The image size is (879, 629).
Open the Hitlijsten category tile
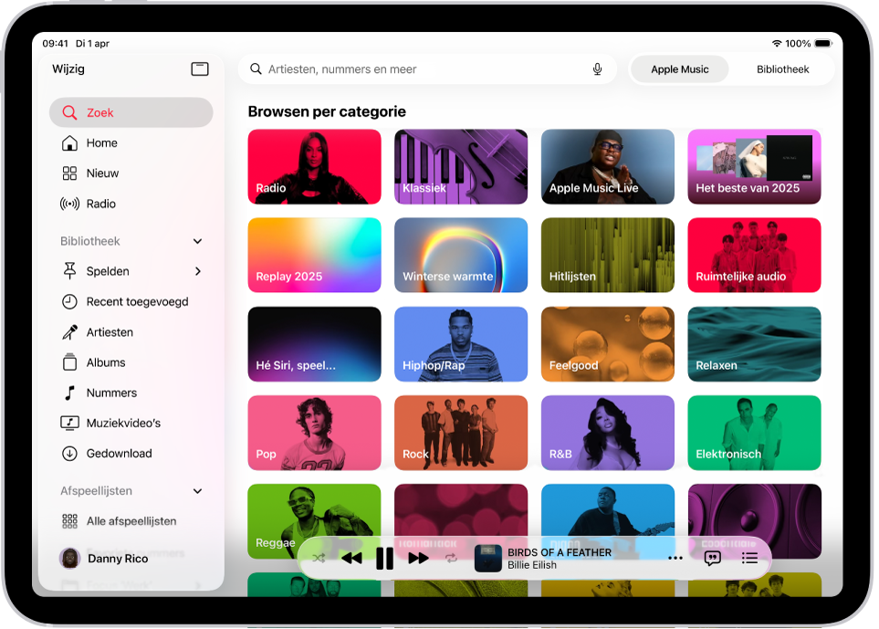click(608, 255)
